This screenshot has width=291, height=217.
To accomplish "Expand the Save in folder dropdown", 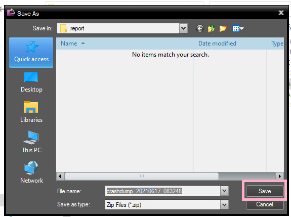I will tap(183, 28).
